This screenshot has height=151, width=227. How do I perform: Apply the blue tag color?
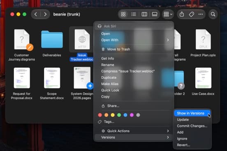(x=125, y=115)
